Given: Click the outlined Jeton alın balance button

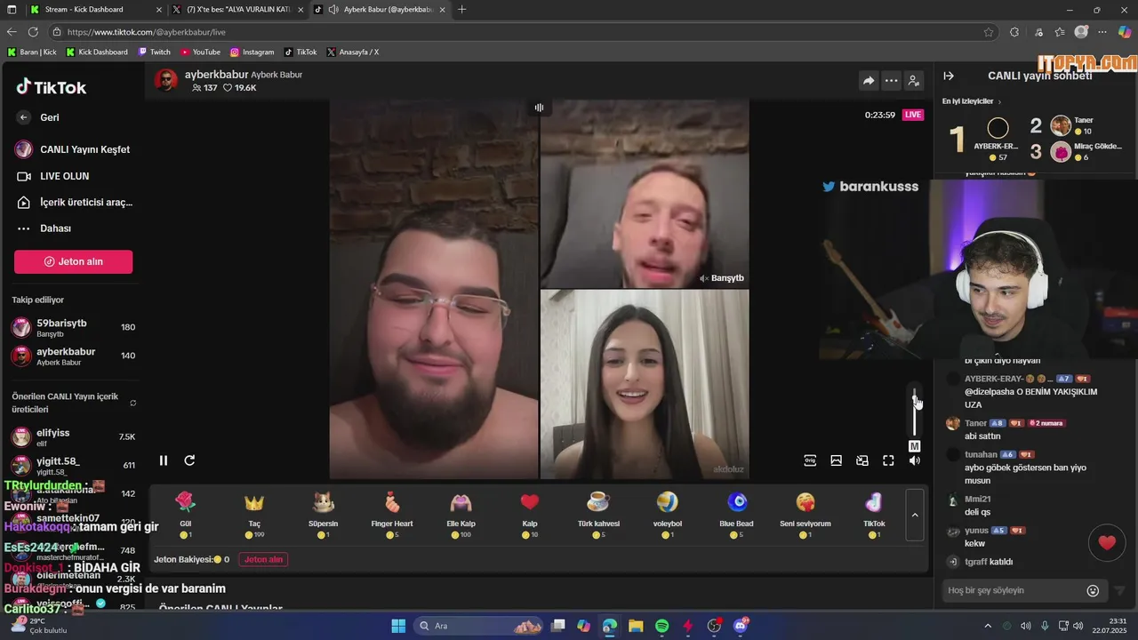Looking at the screenshot, I should coord(263,559).
